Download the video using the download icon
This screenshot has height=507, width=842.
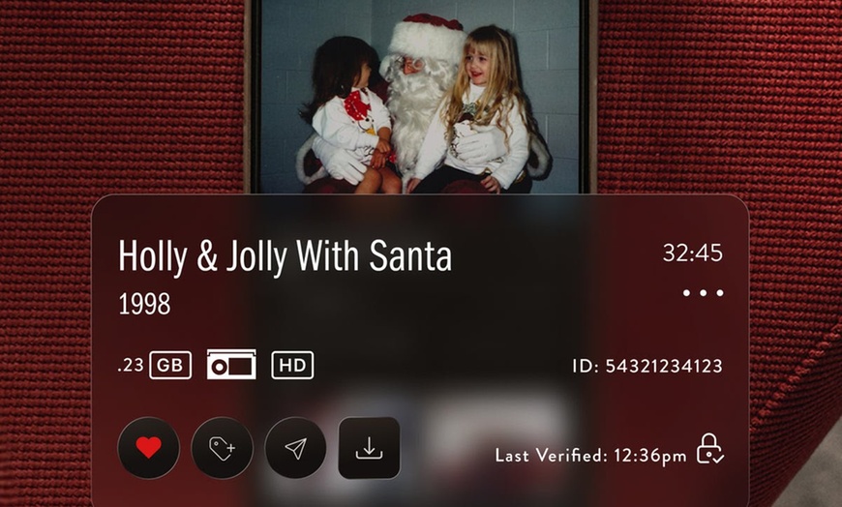[x=369, y=448]
